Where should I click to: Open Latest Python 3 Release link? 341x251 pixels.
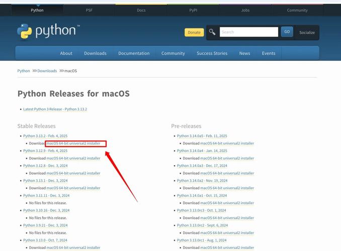(x=55, y=109)
